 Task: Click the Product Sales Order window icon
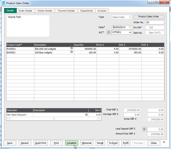point(4,3)
